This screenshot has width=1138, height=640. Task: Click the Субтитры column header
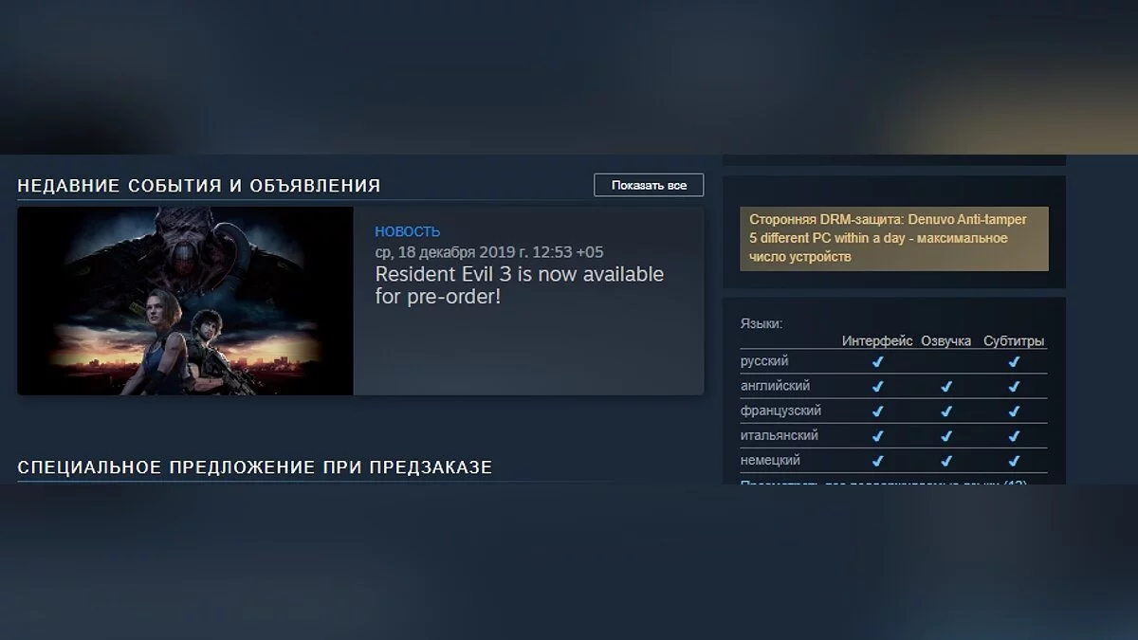click(1014, 341)
